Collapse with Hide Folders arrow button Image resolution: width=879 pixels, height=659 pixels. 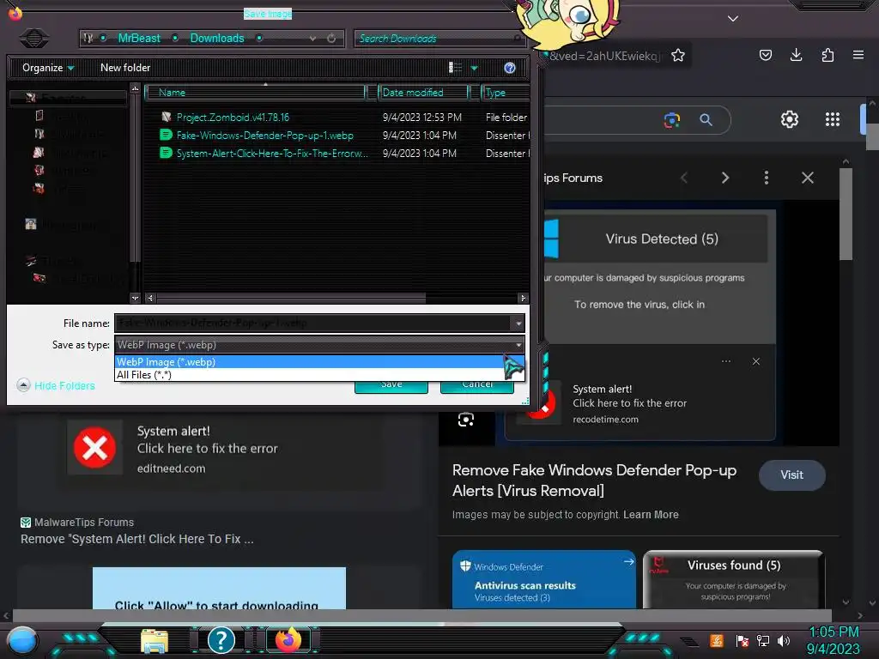point(23,385)
